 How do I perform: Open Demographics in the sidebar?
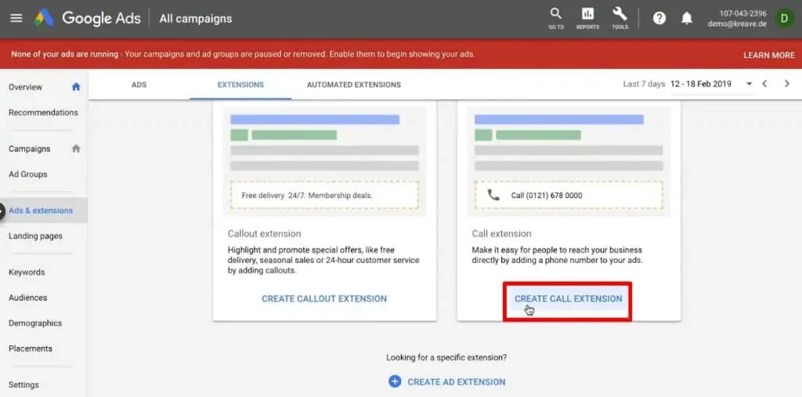(35, 323)
